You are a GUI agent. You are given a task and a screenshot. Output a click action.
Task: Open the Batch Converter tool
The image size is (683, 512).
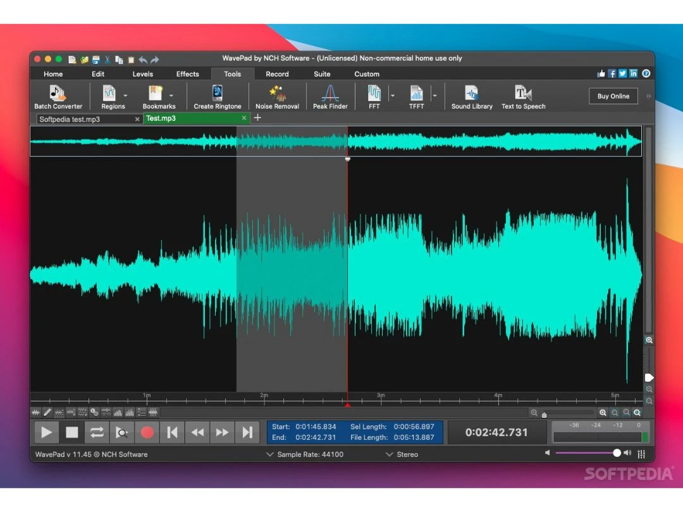pyautogui.click(x=58, y=97)
